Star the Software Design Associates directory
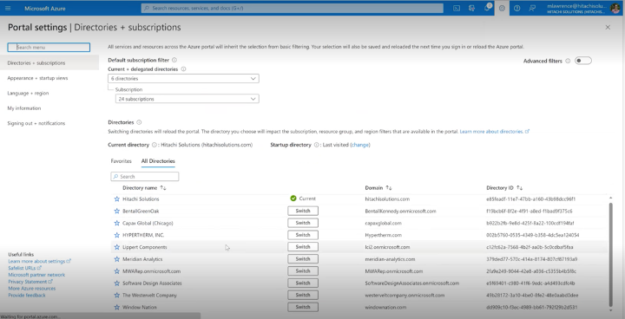Viewport: 625px width, 319px height. 117,283
